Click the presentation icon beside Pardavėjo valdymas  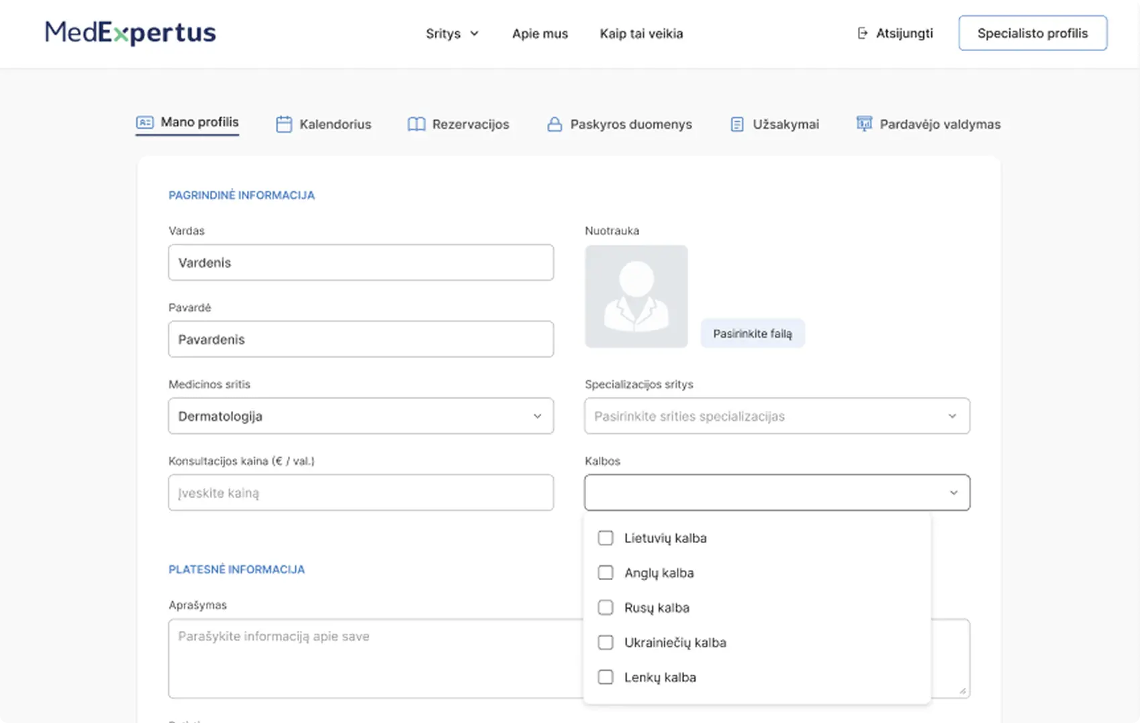pyautogui.click(x=864, y=124)
